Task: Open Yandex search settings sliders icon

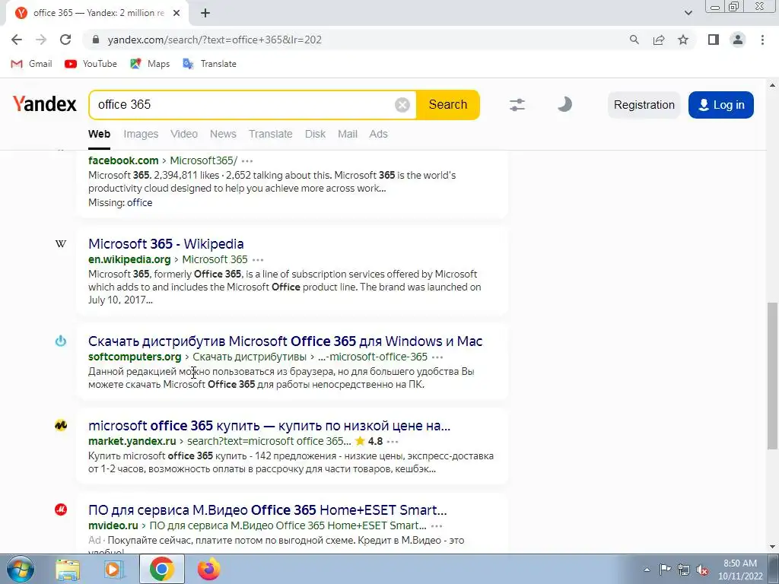Action: tap(517, 105)
